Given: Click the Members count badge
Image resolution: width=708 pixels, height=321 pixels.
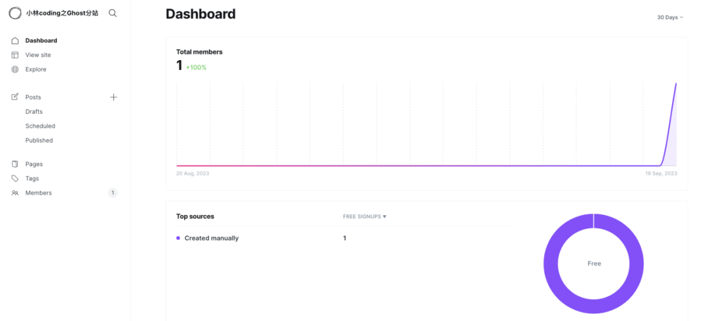Looking at the screenshot, I should pyautogui.click(x=113, y=193).
